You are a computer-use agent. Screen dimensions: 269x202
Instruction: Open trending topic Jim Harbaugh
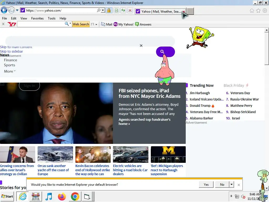tap(200, 93)
